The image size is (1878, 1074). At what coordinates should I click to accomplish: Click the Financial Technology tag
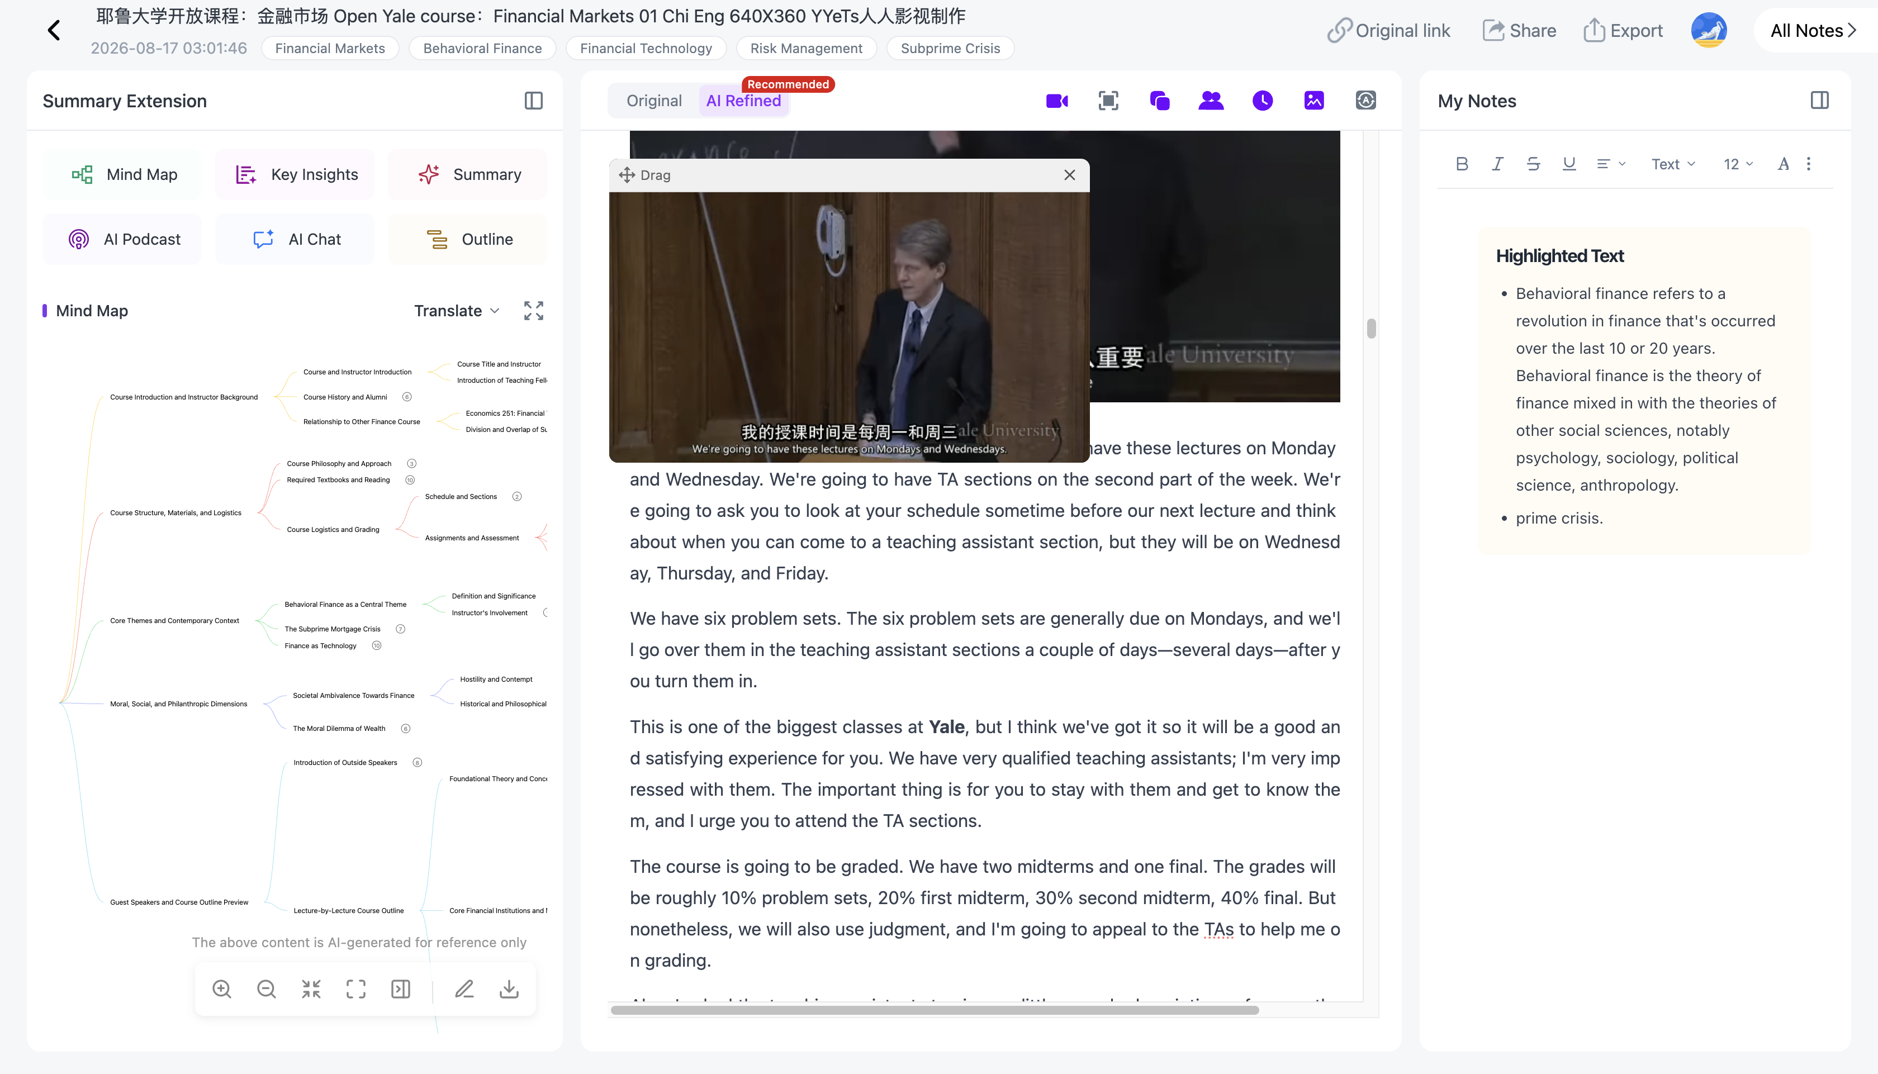(x=646, y=48)
